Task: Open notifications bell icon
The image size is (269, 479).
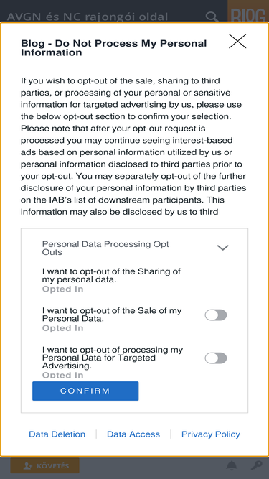Action: tap(232, 465)
